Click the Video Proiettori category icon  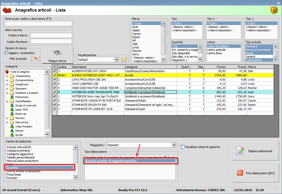(12, 126)
